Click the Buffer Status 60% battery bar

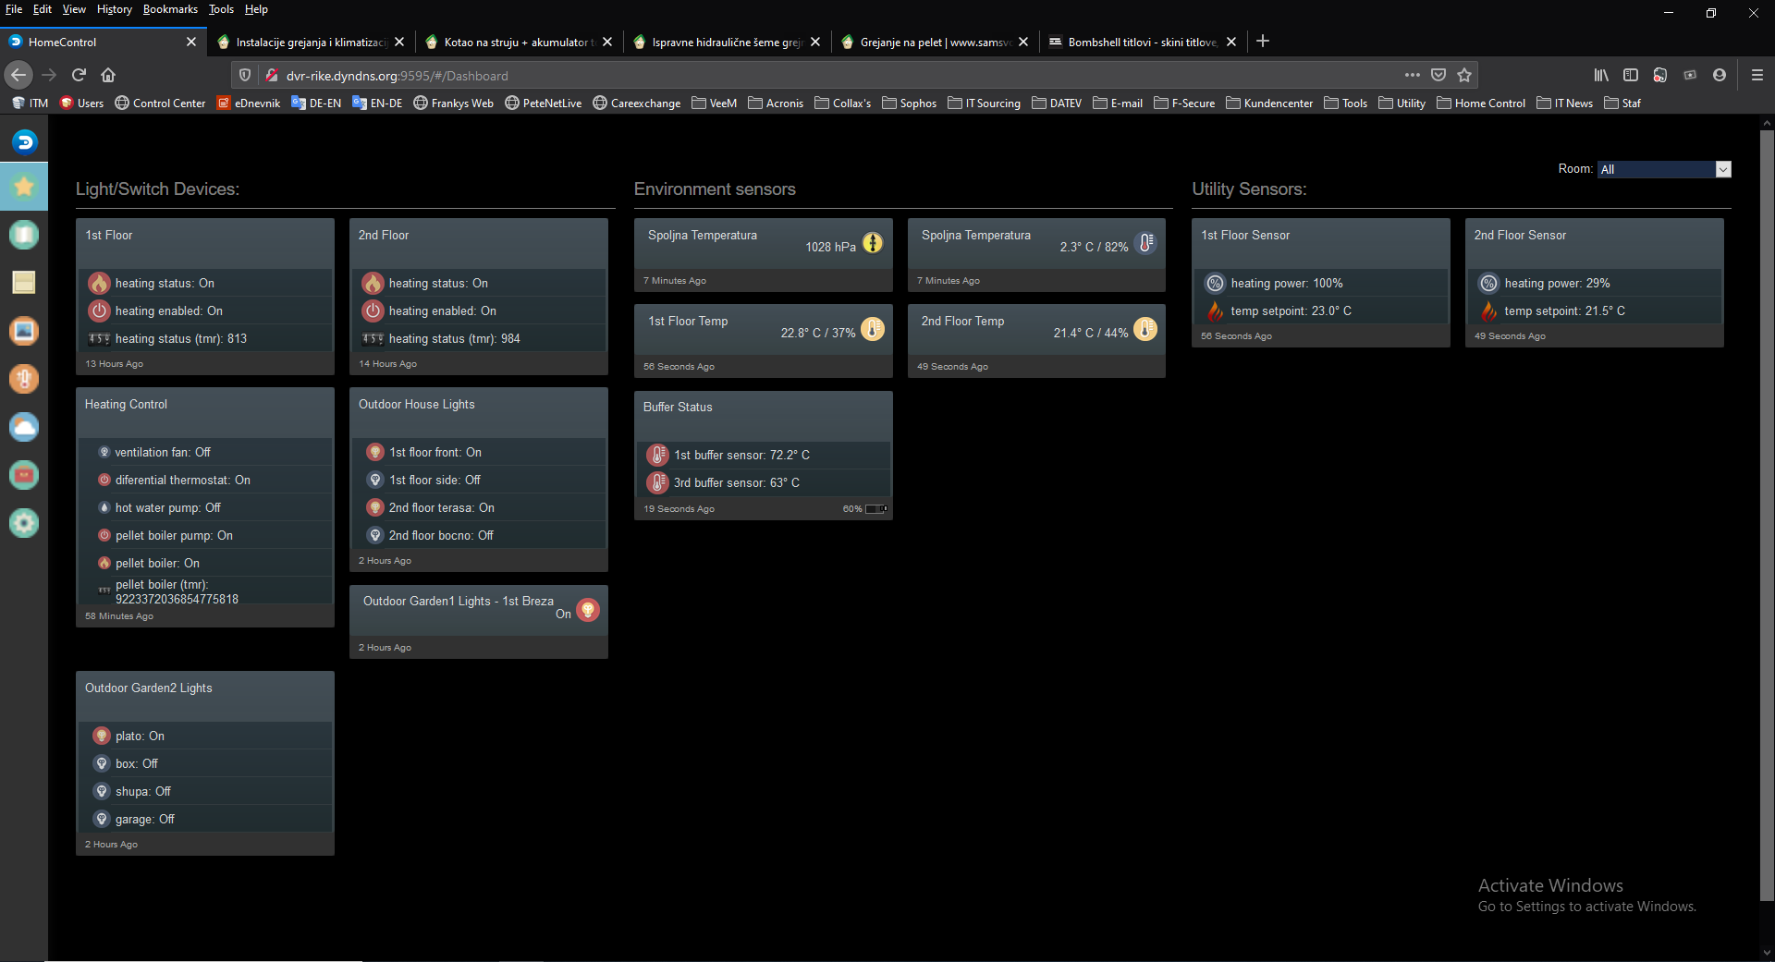tap(875, 509)
